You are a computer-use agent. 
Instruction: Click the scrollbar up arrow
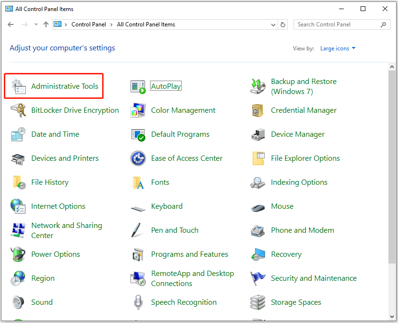[x=392, y=67]
